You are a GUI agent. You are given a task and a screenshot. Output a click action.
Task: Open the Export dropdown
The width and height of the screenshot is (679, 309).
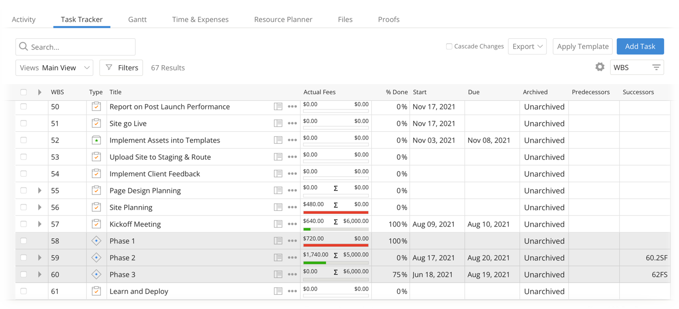click(527, 46)
